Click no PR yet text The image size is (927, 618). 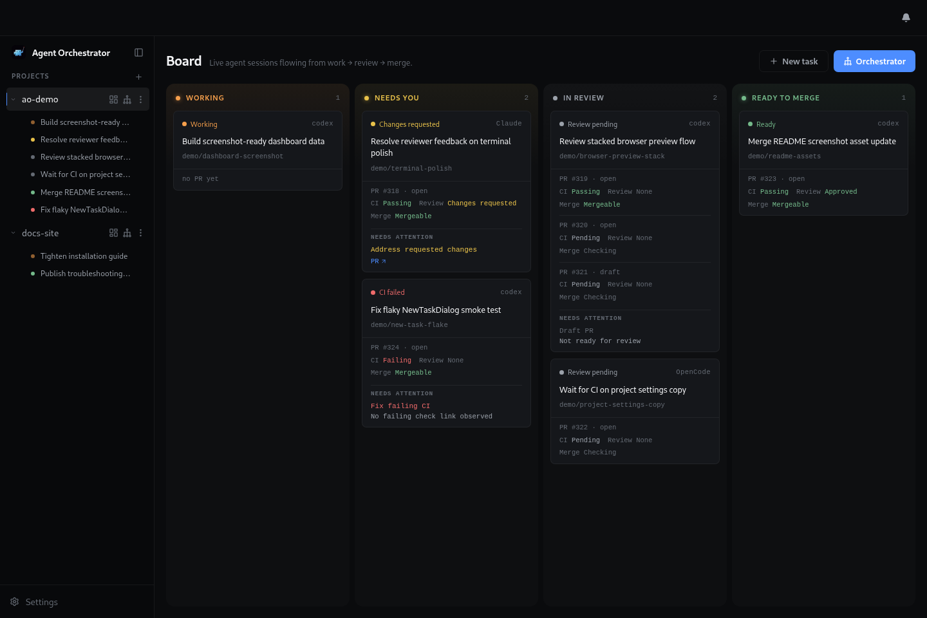pyautogui.click(x=200, y=179)
